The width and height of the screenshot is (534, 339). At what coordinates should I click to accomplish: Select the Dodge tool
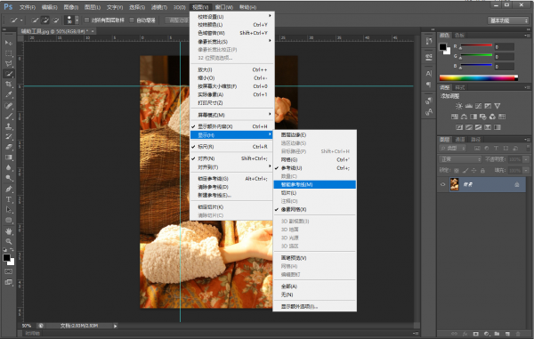pyautogui.click(x=9, y=178)
